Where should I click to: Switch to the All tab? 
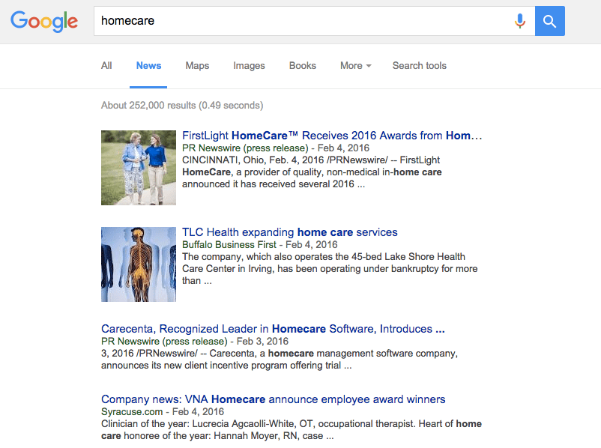click(x=106, y=65)
